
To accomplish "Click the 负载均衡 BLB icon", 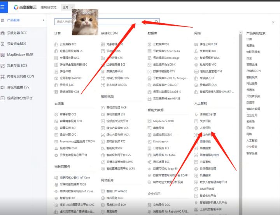I will (x=196, y=51).
